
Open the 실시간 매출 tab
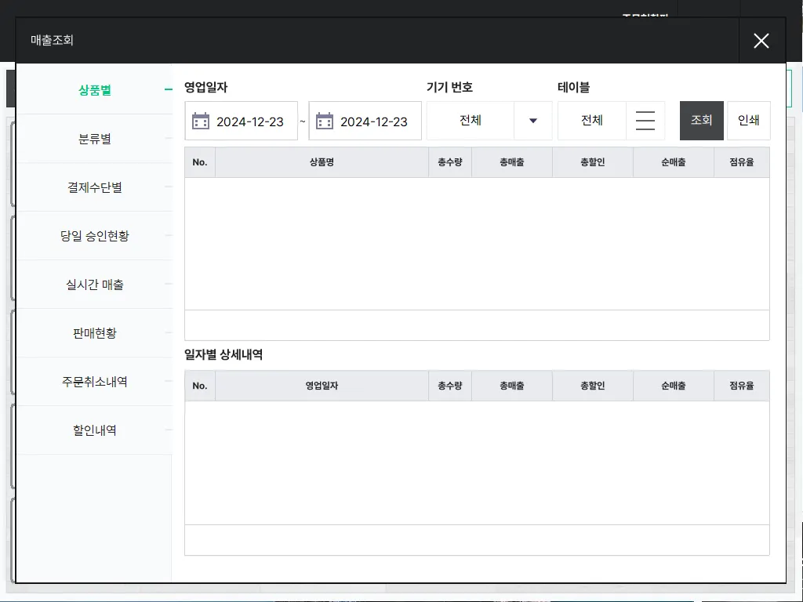point(95,285)
